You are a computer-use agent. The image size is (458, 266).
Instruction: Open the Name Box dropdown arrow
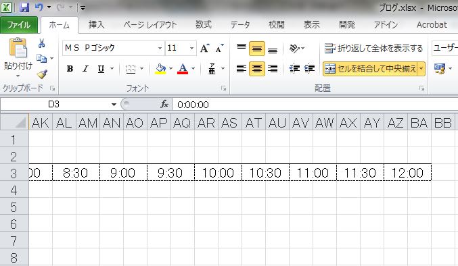point(114,104)
